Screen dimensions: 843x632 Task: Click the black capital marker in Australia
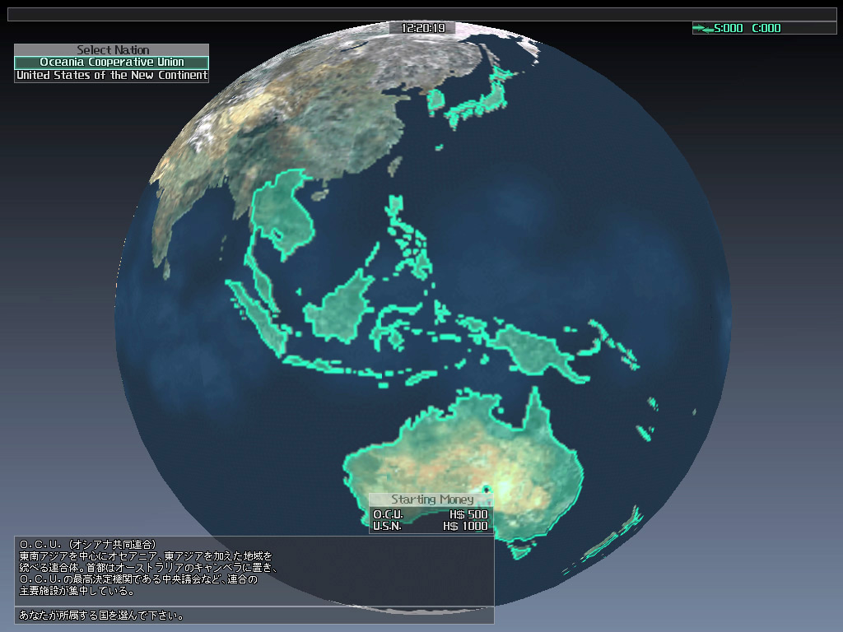coord(487,489)
